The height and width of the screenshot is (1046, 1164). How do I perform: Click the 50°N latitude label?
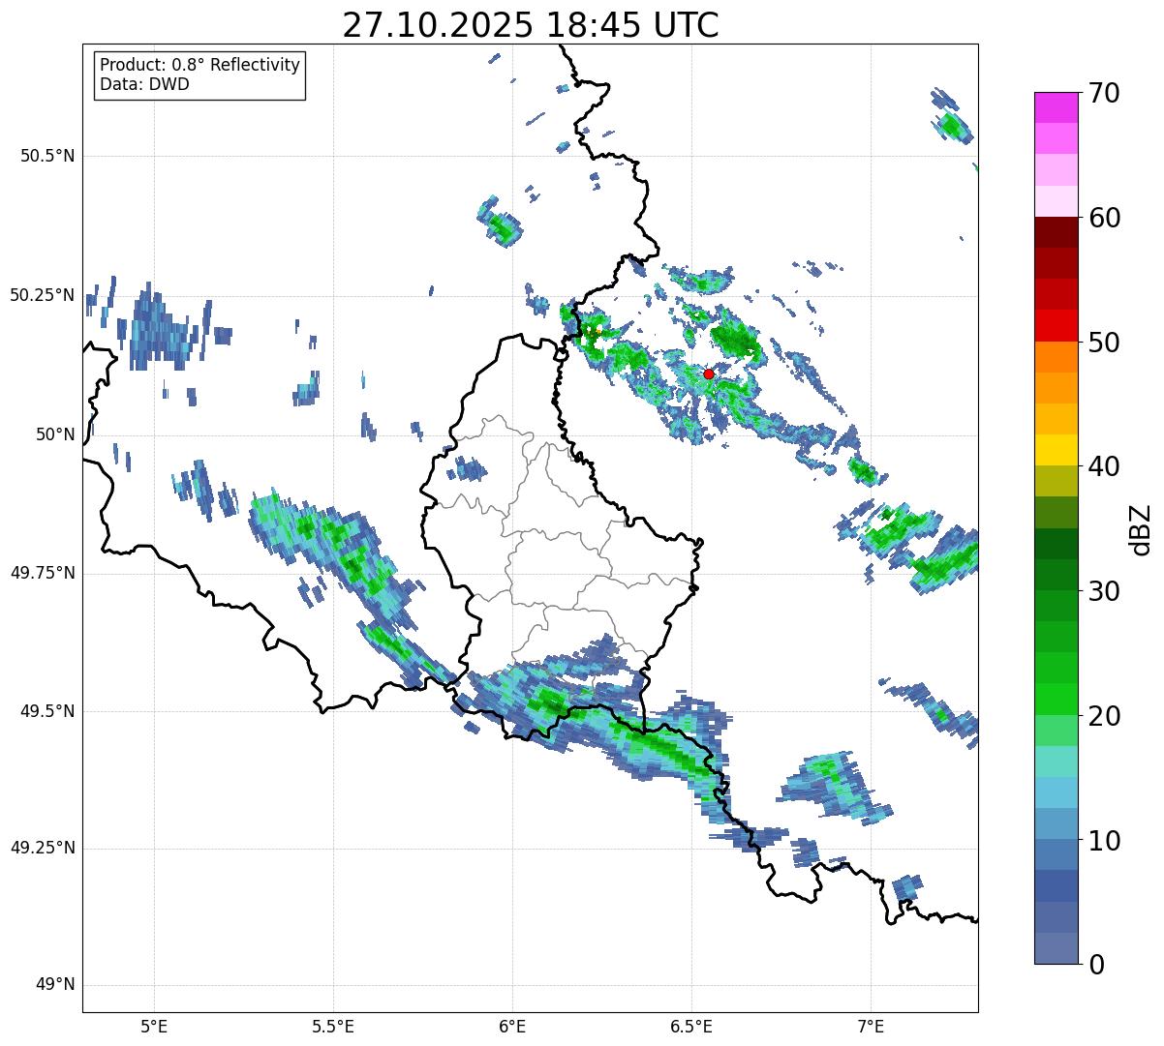tap(55, 434)
